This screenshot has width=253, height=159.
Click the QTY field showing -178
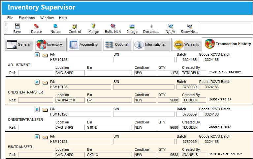click(x=168, y=73)
